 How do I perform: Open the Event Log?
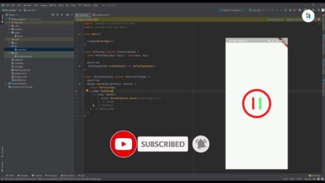point(315,175)
